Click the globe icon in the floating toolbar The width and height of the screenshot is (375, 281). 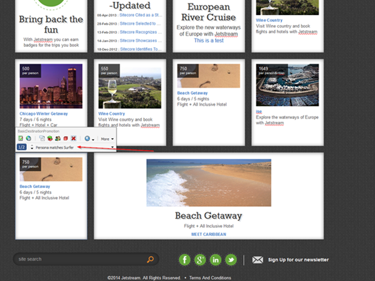click(x=29, y=139)
